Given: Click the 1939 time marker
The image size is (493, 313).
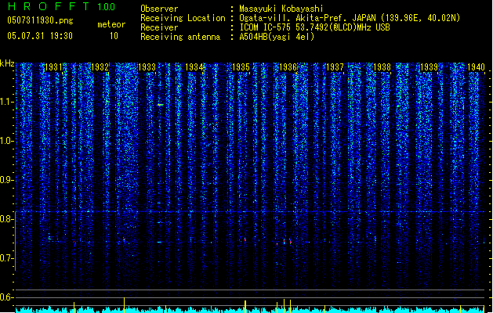Looking at the screenshot, I should pos(429,67).
